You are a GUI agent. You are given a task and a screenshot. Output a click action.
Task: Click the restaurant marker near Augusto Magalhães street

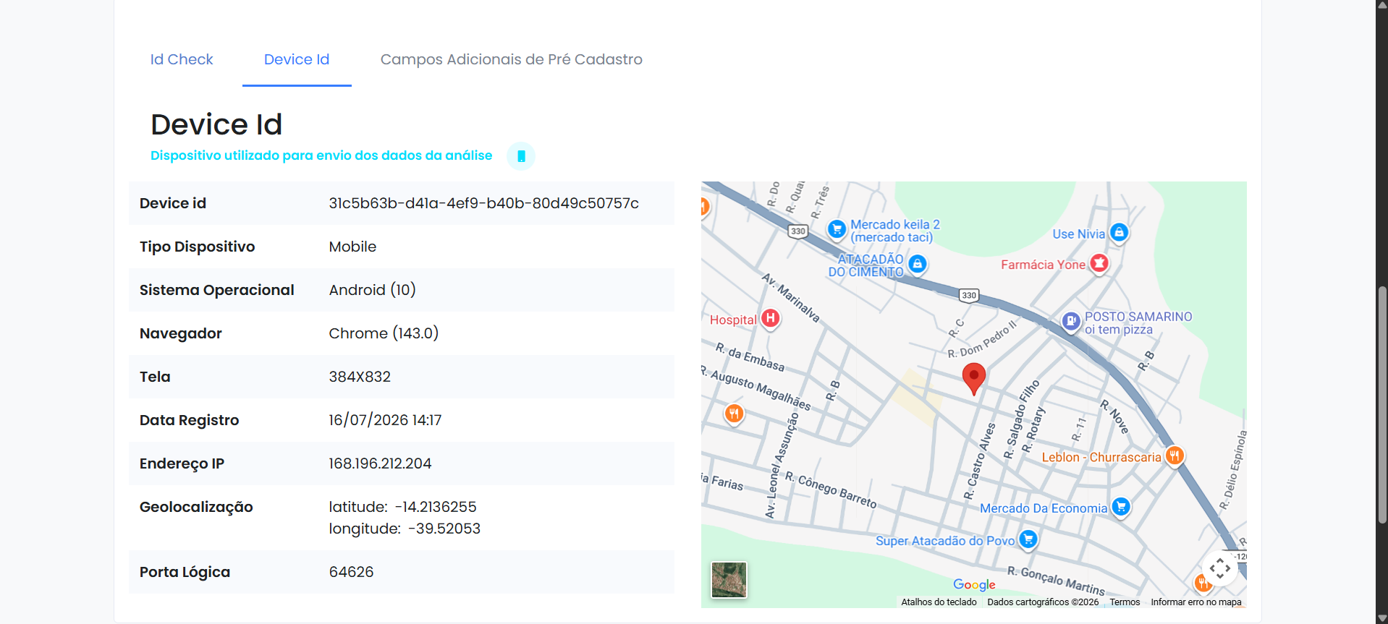735,414
